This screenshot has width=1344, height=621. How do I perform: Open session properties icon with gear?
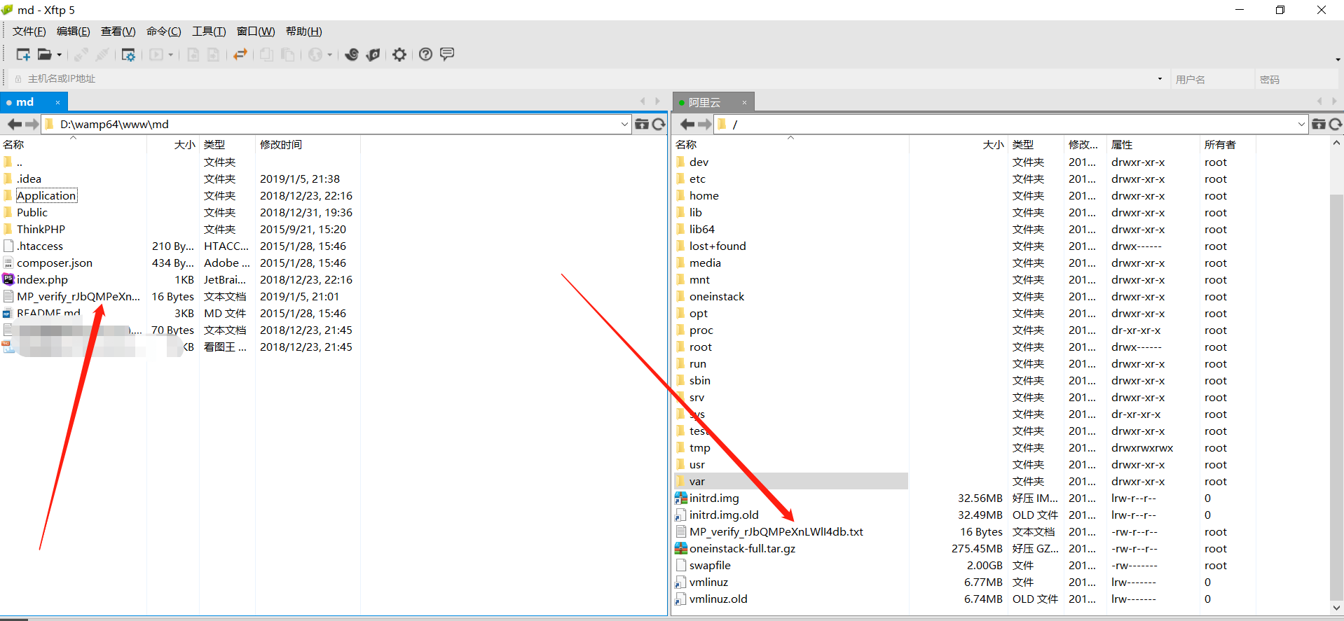pyautogui.click(x=128, y=55)
